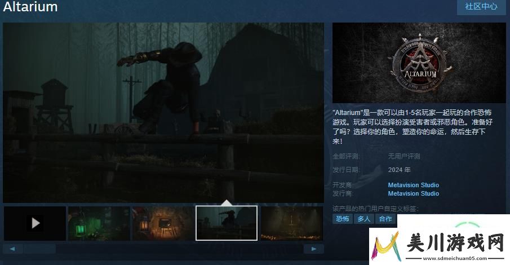Click the left scroll arrow under thumbnails
The height and width of the screenshot is (265, 510).
pos(13,249)
